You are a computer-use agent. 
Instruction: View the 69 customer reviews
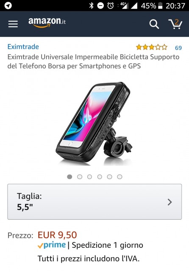(178, 48)
